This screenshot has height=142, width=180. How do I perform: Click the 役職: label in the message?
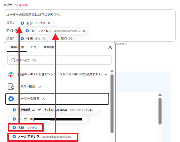pyautogui.click(x=10, y=38)
